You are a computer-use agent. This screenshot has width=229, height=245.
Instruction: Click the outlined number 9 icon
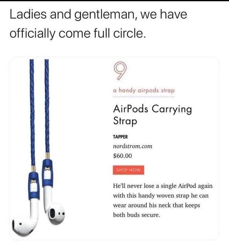120,71
